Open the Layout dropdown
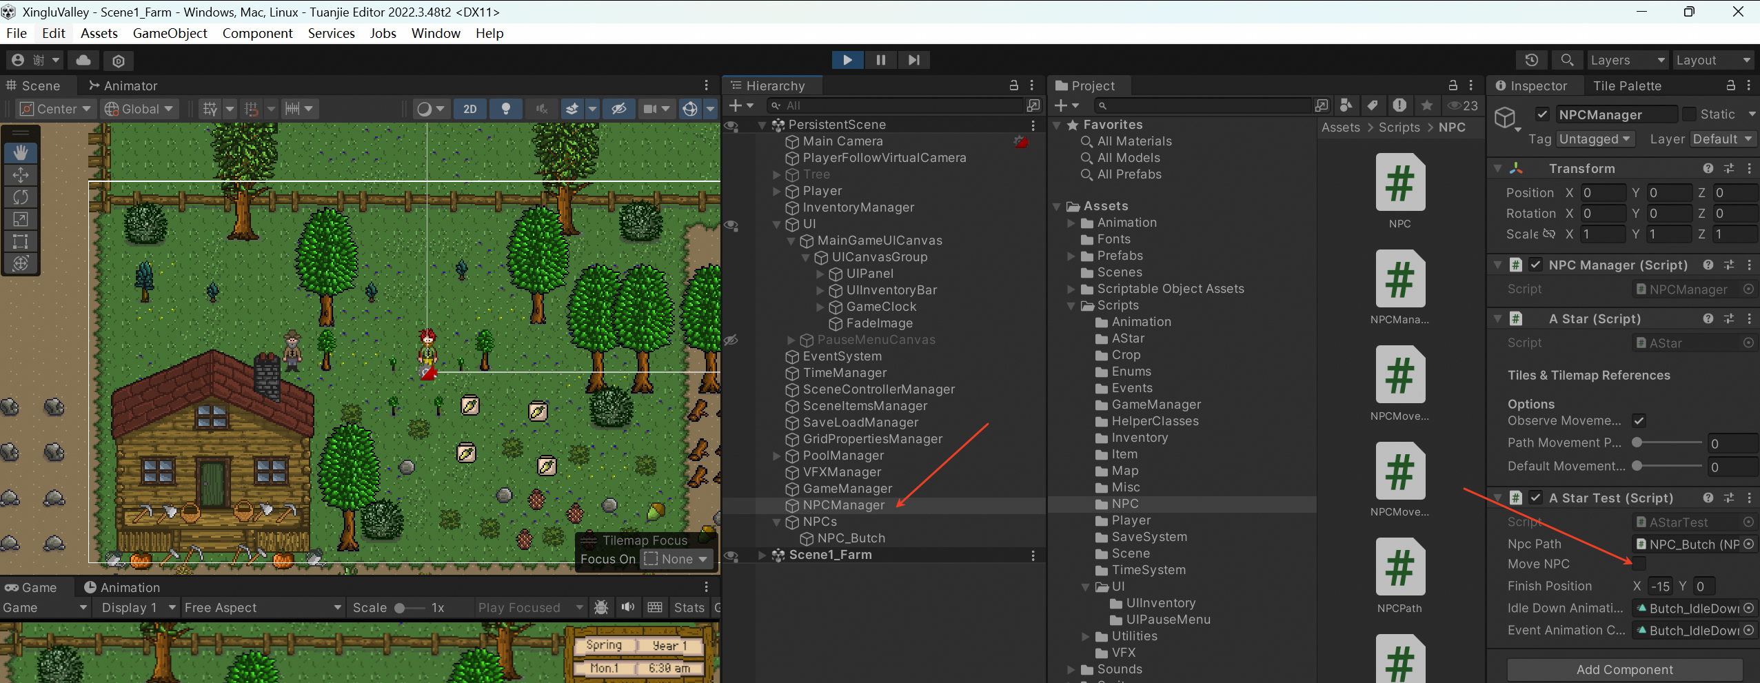Viewport: 1760px width, 683px height. click(1713, 61)
